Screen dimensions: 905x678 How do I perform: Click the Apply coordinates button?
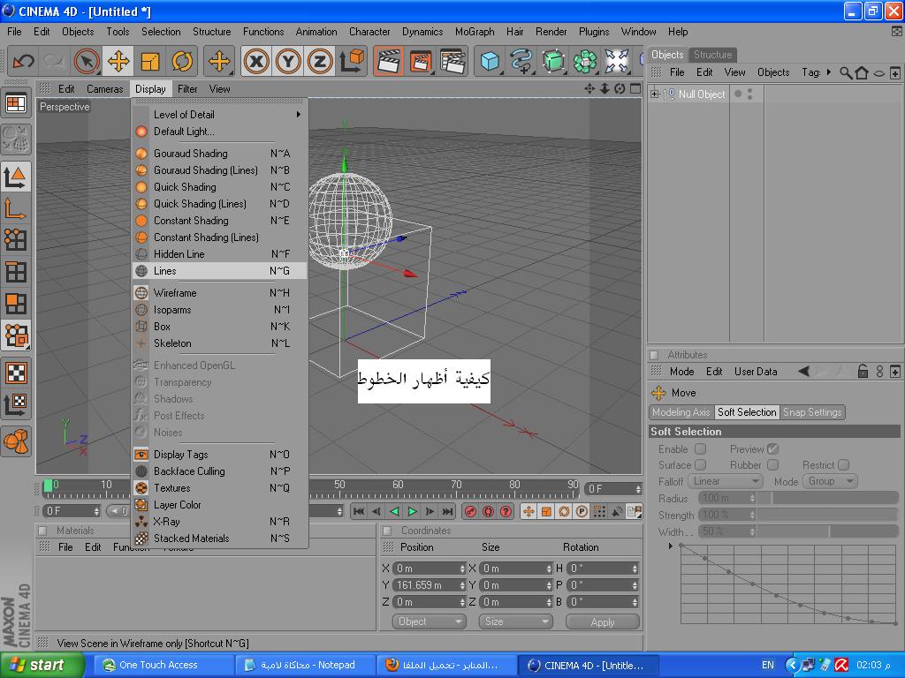(x=603, y=622)
